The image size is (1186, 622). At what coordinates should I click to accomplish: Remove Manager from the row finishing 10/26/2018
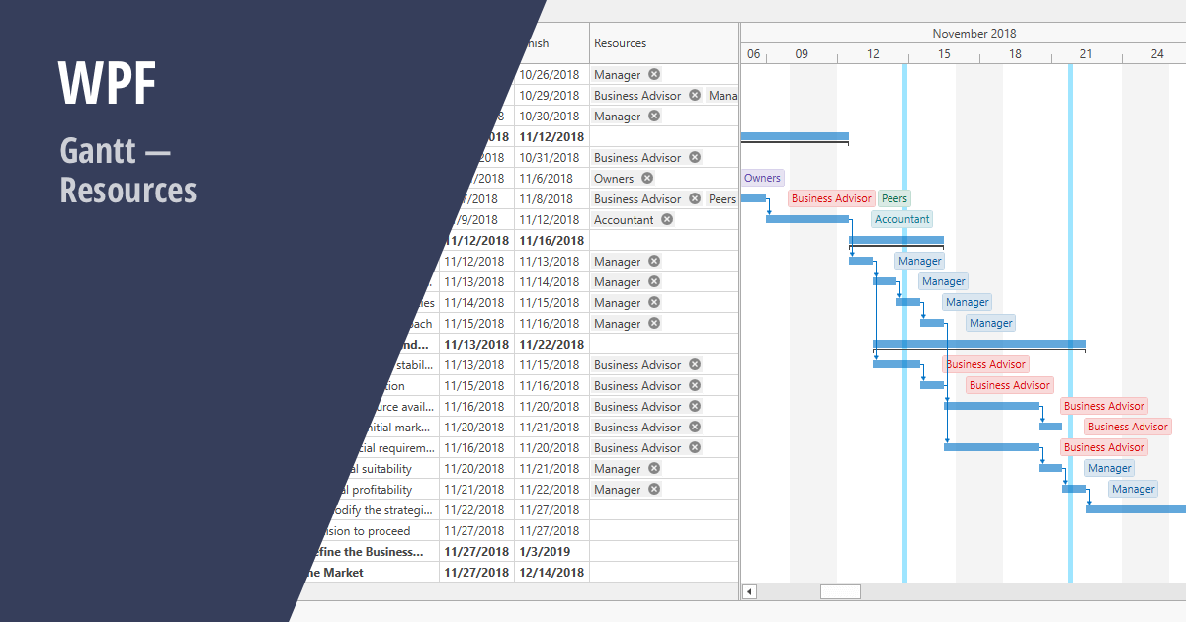click(x=654, y=74)
